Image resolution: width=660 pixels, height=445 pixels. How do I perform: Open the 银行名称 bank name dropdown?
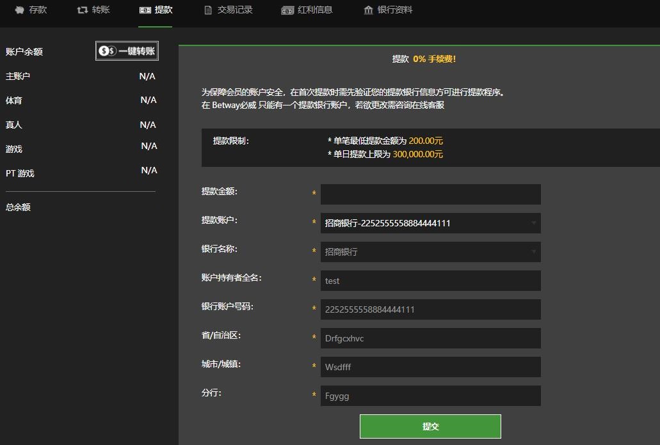[430, 251]
